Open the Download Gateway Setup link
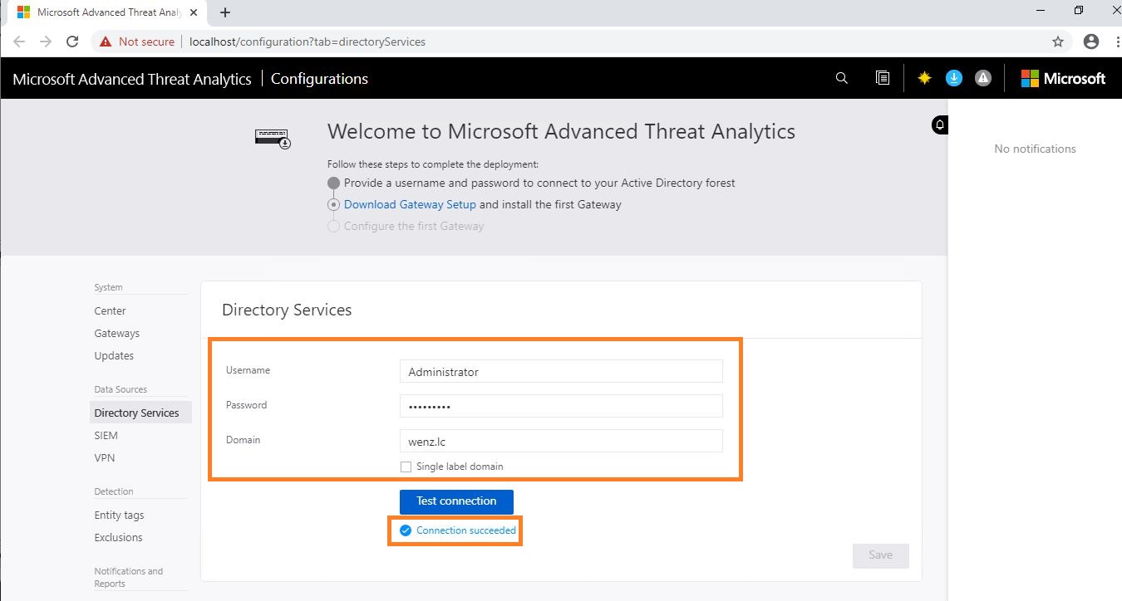 [410, 204]
